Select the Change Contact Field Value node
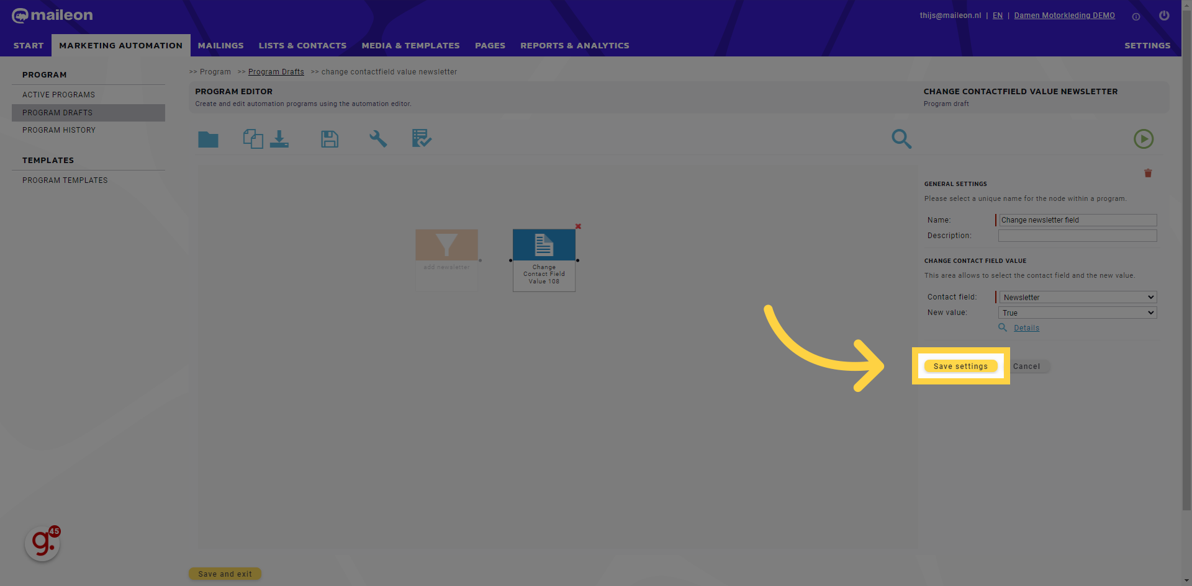 [544, 260]
